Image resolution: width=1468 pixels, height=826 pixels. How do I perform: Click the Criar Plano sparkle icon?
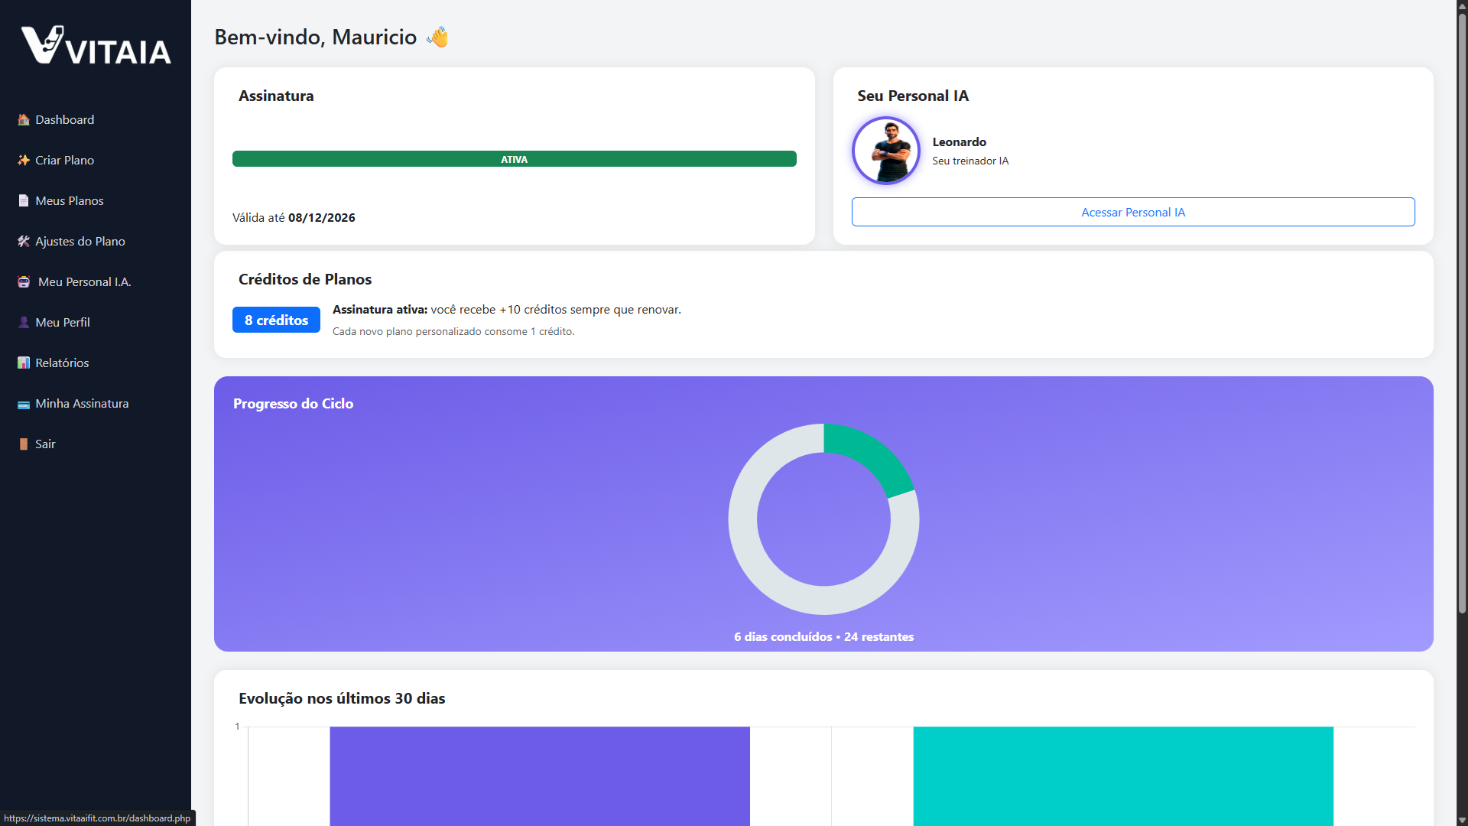pos(24,161)
